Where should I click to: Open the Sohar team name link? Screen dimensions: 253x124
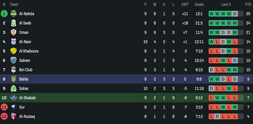click(24, 89)
